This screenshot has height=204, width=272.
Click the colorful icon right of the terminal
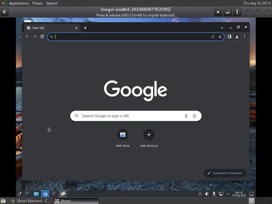point(63,194)
